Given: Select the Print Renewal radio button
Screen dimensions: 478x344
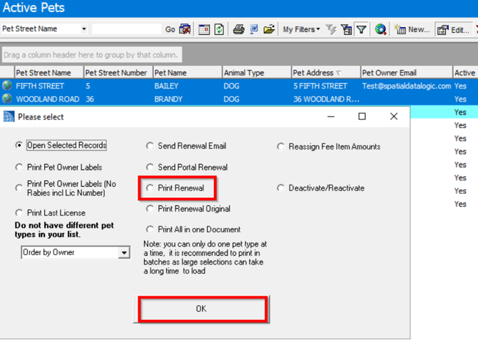Looking at the screenshot, I should click(150, 188).
